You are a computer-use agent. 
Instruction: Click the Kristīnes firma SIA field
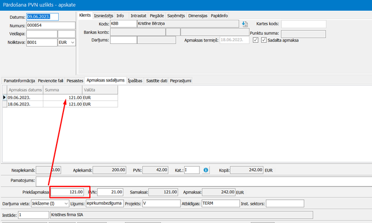click(182, 215)
